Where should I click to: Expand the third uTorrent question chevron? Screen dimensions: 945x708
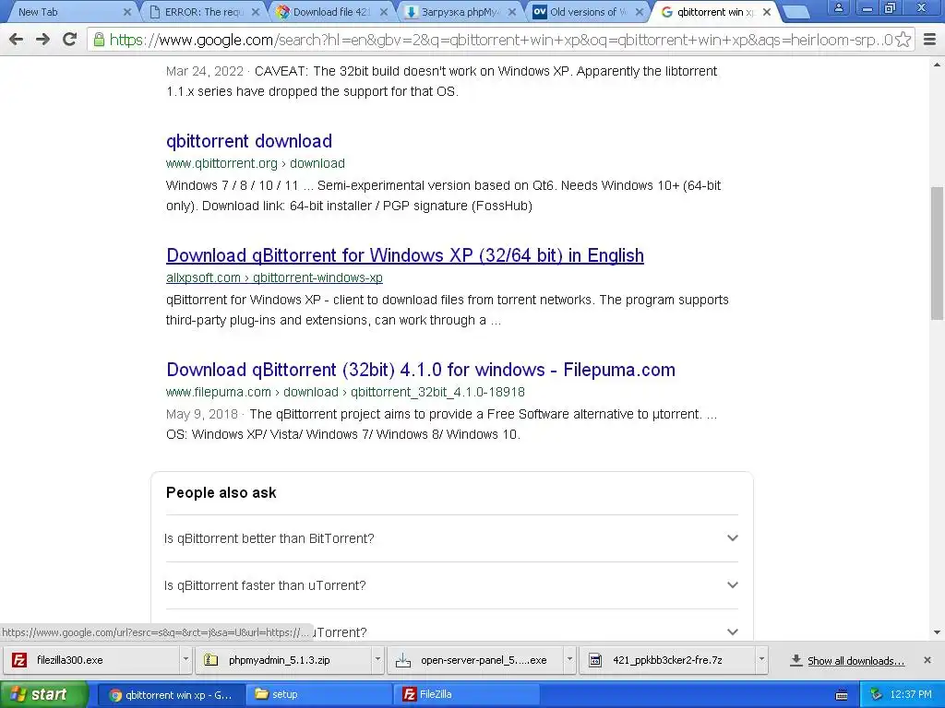732,632
